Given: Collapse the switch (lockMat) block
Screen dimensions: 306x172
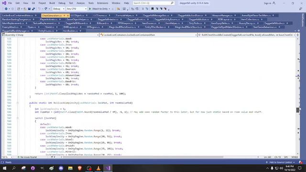Looking at the screenshot, I should tap(18, 118).
